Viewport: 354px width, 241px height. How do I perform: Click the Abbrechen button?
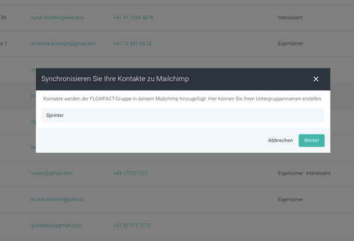280,140
